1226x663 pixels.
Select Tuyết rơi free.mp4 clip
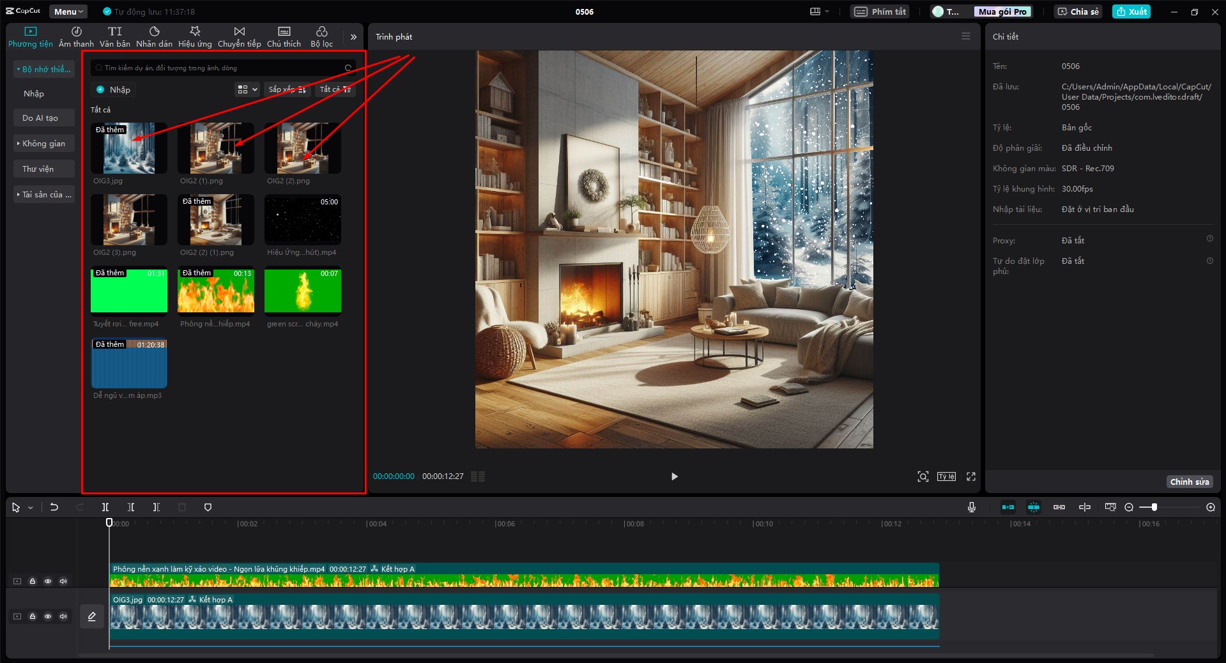click(129, 291)
